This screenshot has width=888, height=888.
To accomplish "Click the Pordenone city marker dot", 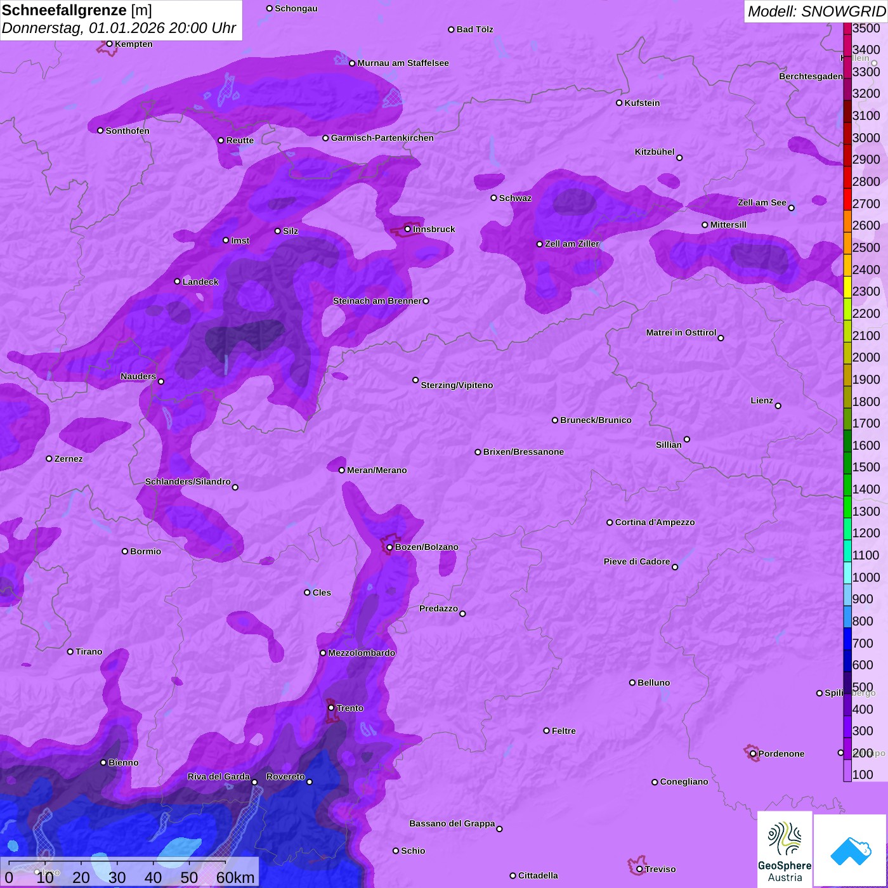I will [753, 754].
